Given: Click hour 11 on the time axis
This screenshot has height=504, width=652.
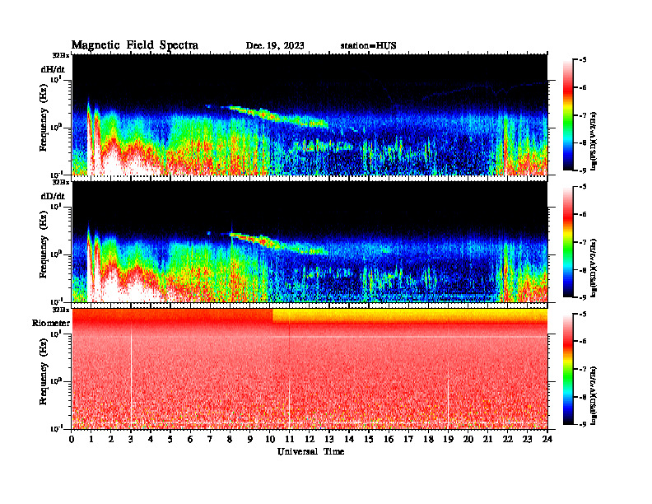Looking at the screenshot, I should 290,439.
